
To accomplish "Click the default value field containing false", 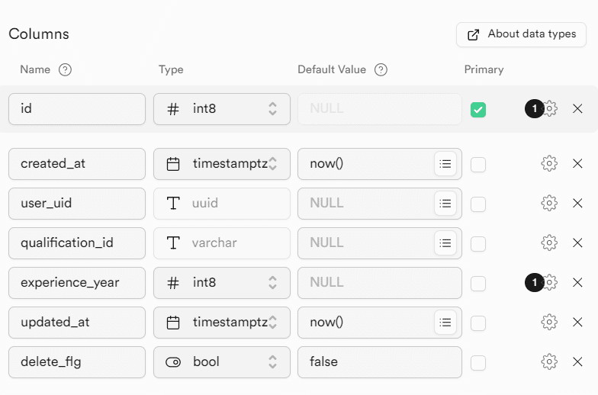I will click(x=379, y=361).
